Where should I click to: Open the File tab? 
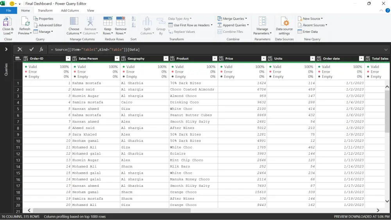pos(9,11)
